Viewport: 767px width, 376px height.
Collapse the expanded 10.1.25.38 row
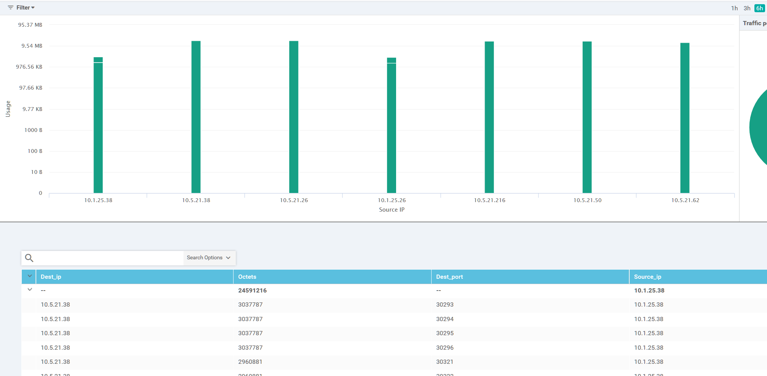point(30,289)
